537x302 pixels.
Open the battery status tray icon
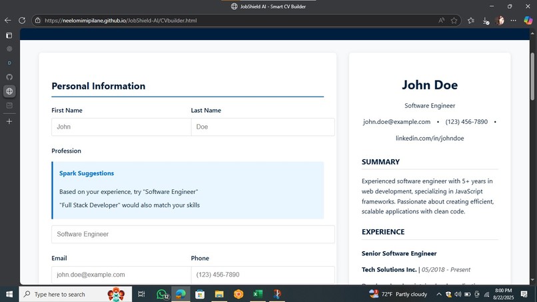(x=468, y=294)
